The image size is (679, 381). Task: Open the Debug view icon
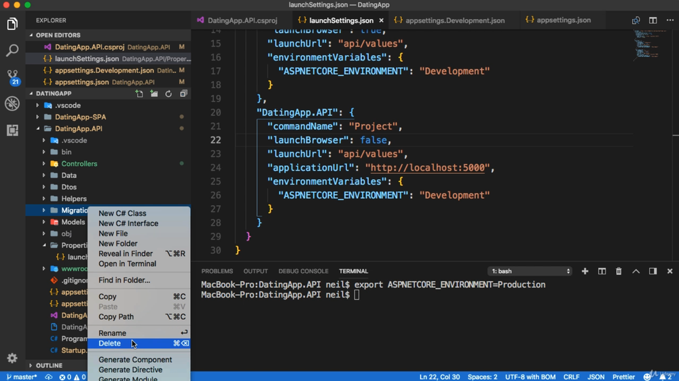(x=12, y=103)
